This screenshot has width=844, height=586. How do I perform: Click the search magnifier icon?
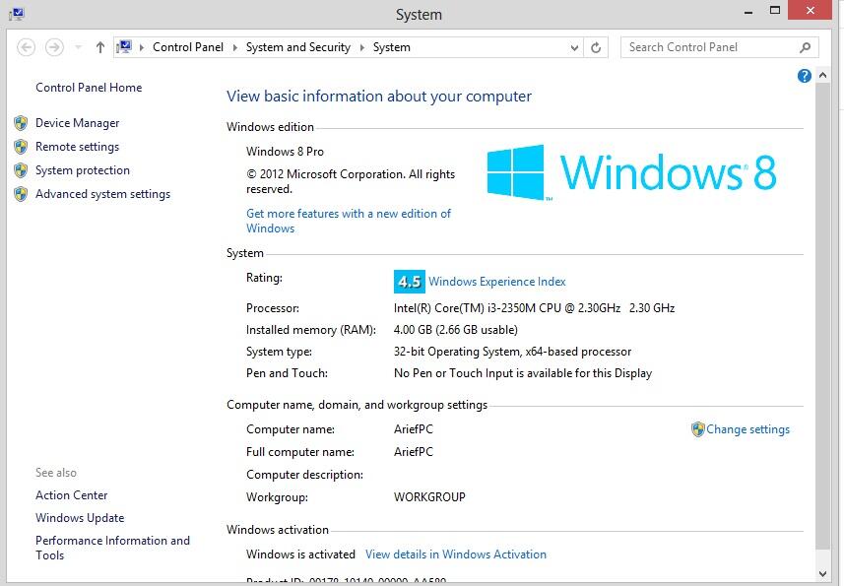coord(806,47)
